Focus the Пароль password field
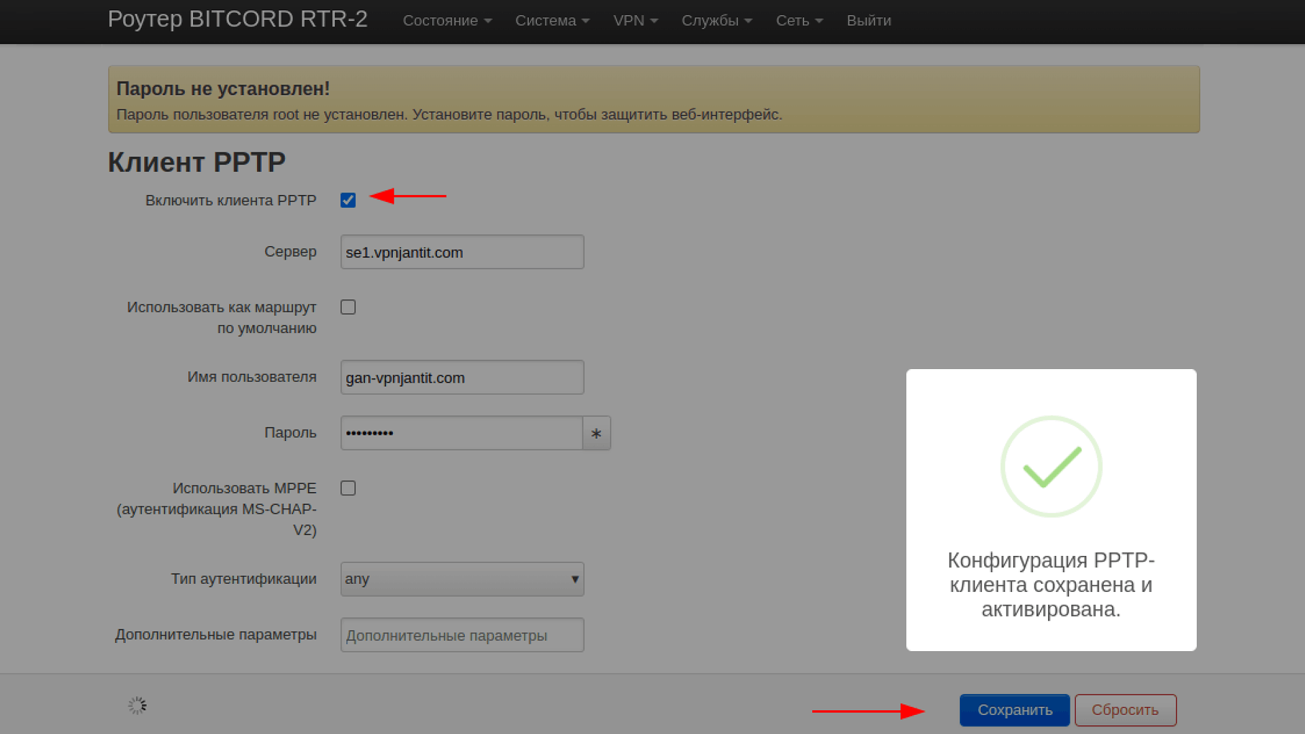 point(460,433)
